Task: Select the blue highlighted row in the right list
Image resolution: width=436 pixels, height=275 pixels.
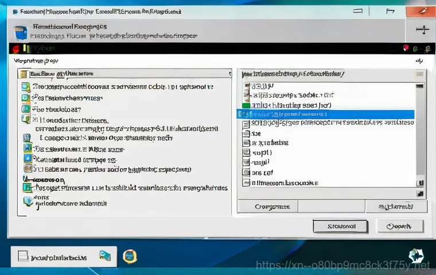Action: point(326,114)
